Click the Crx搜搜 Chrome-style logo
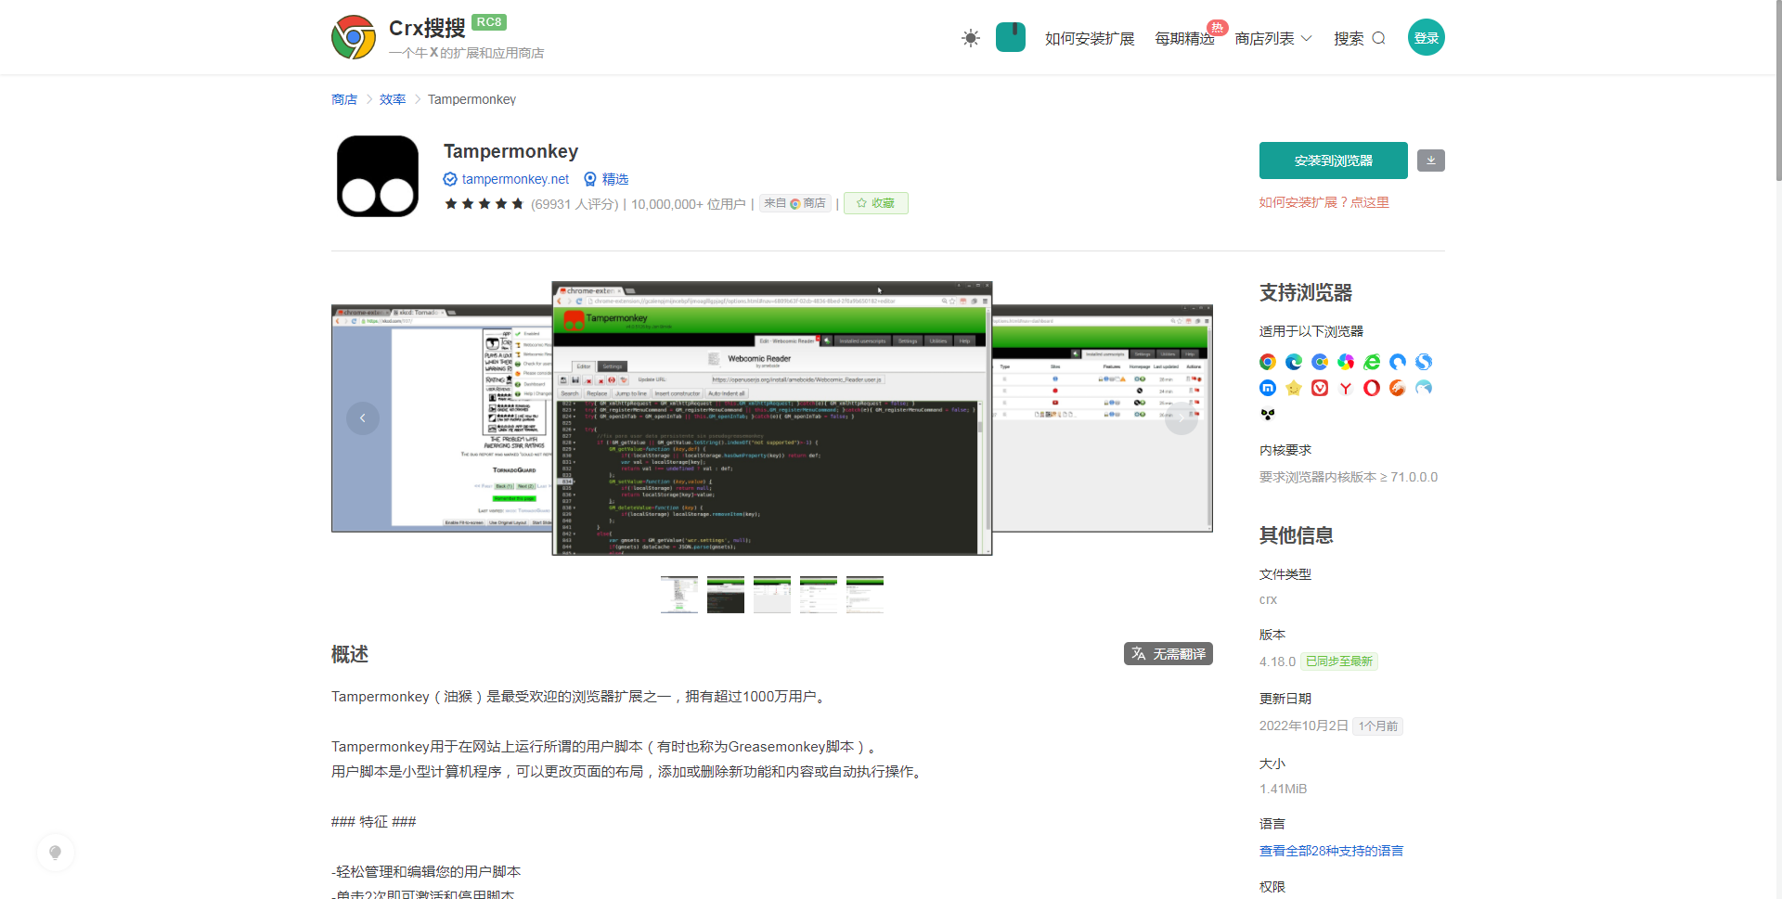1782x899 pixels. point(354,37)
